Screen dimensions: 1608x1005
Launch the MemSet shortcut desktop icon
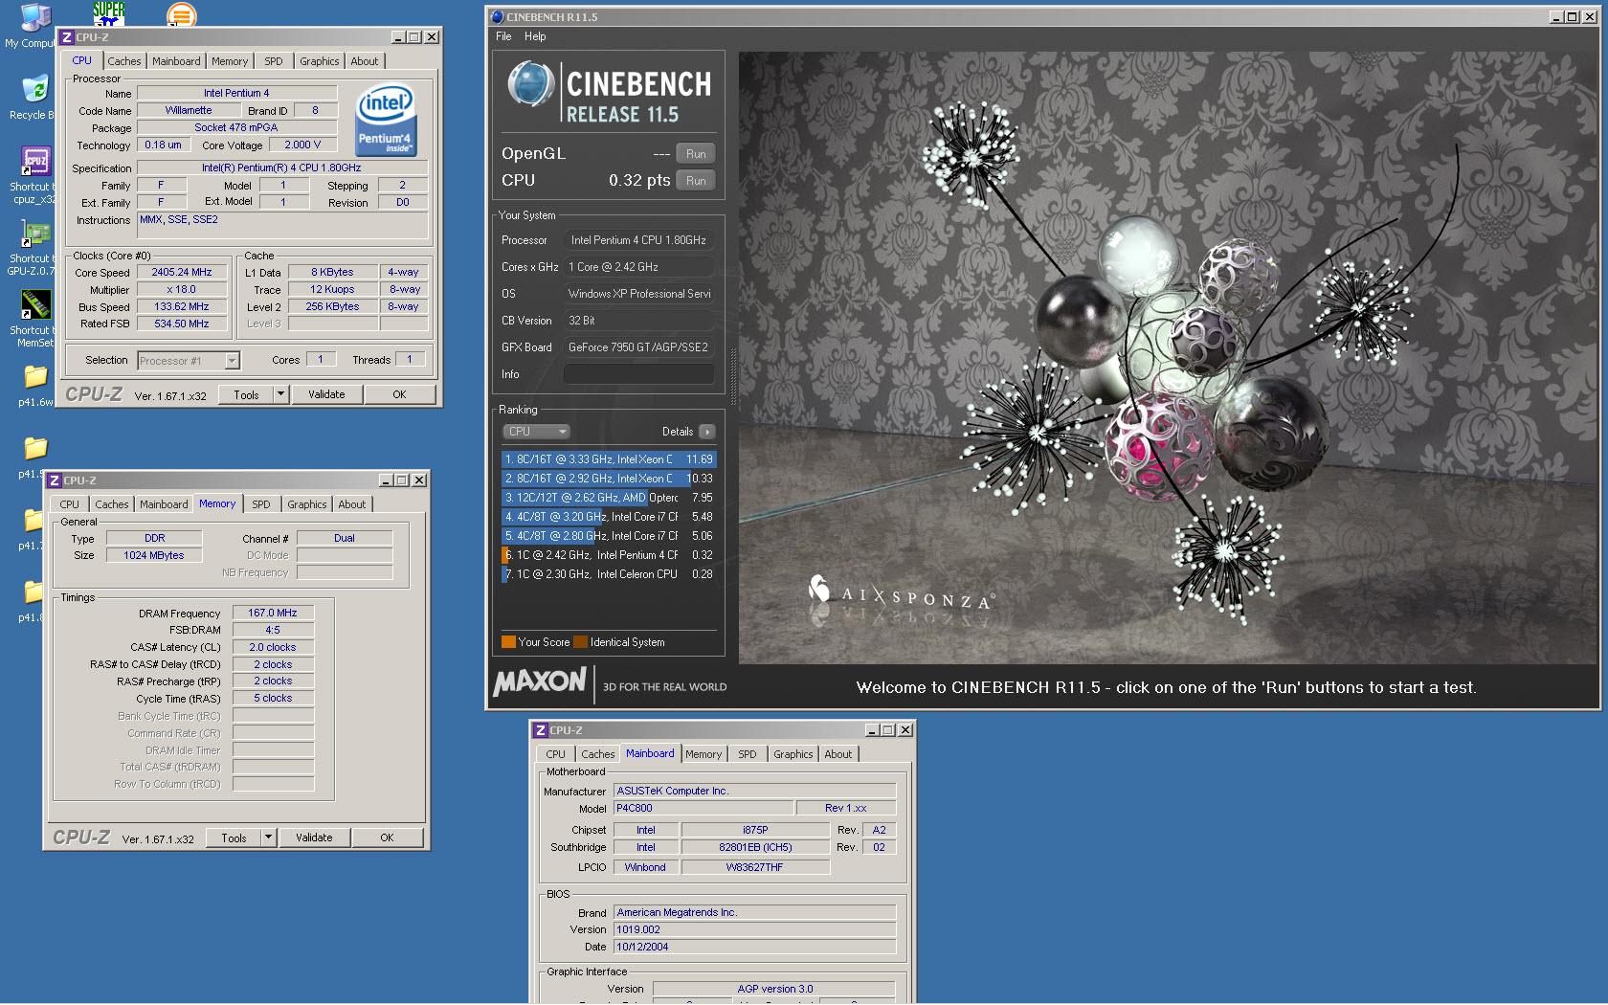click(34, 304)
